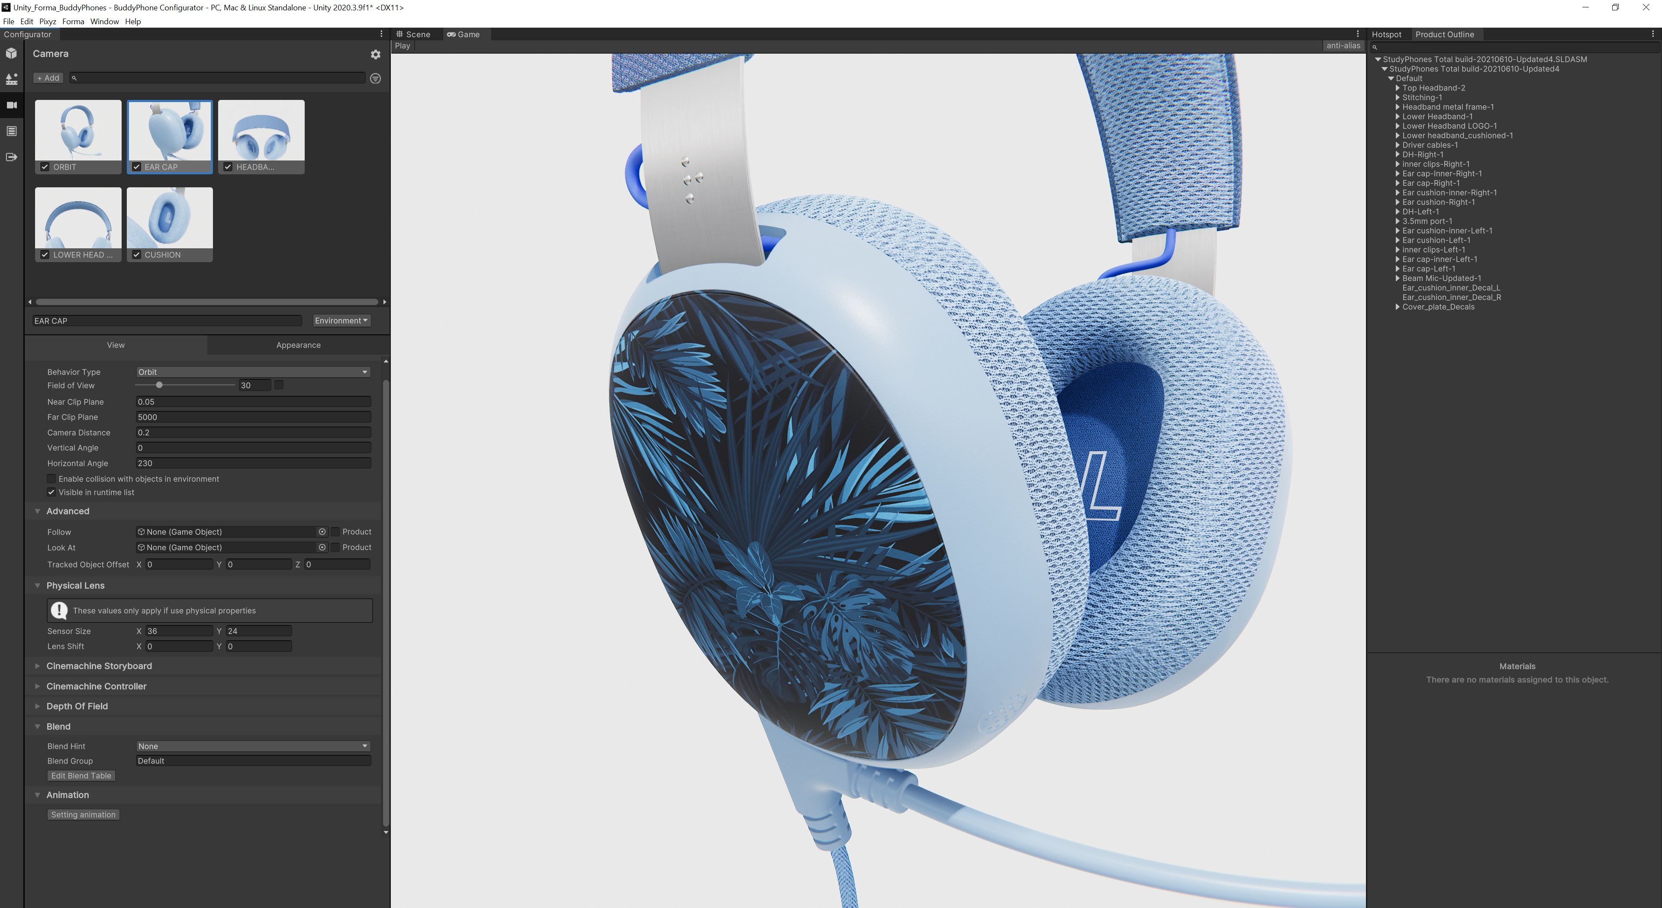Toggle the CUSHION camera checkbox

tap(136, 255)
